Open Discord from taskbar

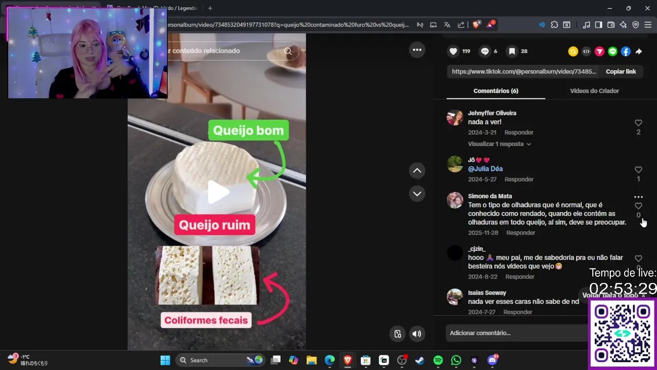point(493,360)
